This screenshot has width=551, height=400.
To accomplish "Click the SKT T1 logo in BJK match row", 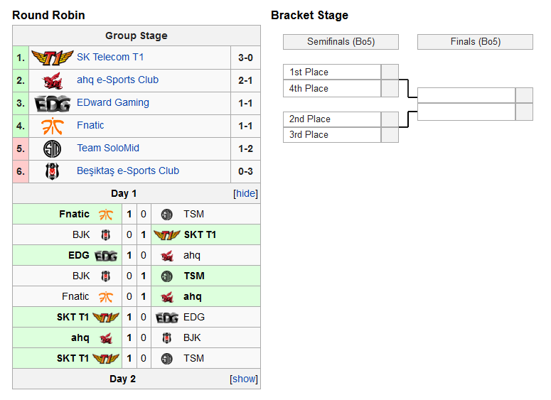I will click(x=167, y=235).
